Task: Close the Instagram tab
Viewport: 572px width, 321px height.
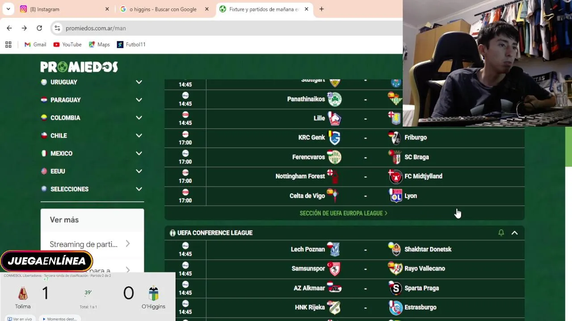Action: (x=107, y=9)
